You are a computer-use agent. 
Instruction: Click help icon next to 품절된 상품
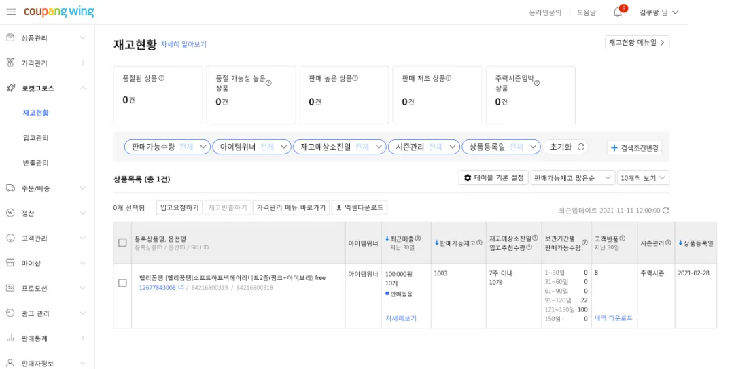[161, 78]
